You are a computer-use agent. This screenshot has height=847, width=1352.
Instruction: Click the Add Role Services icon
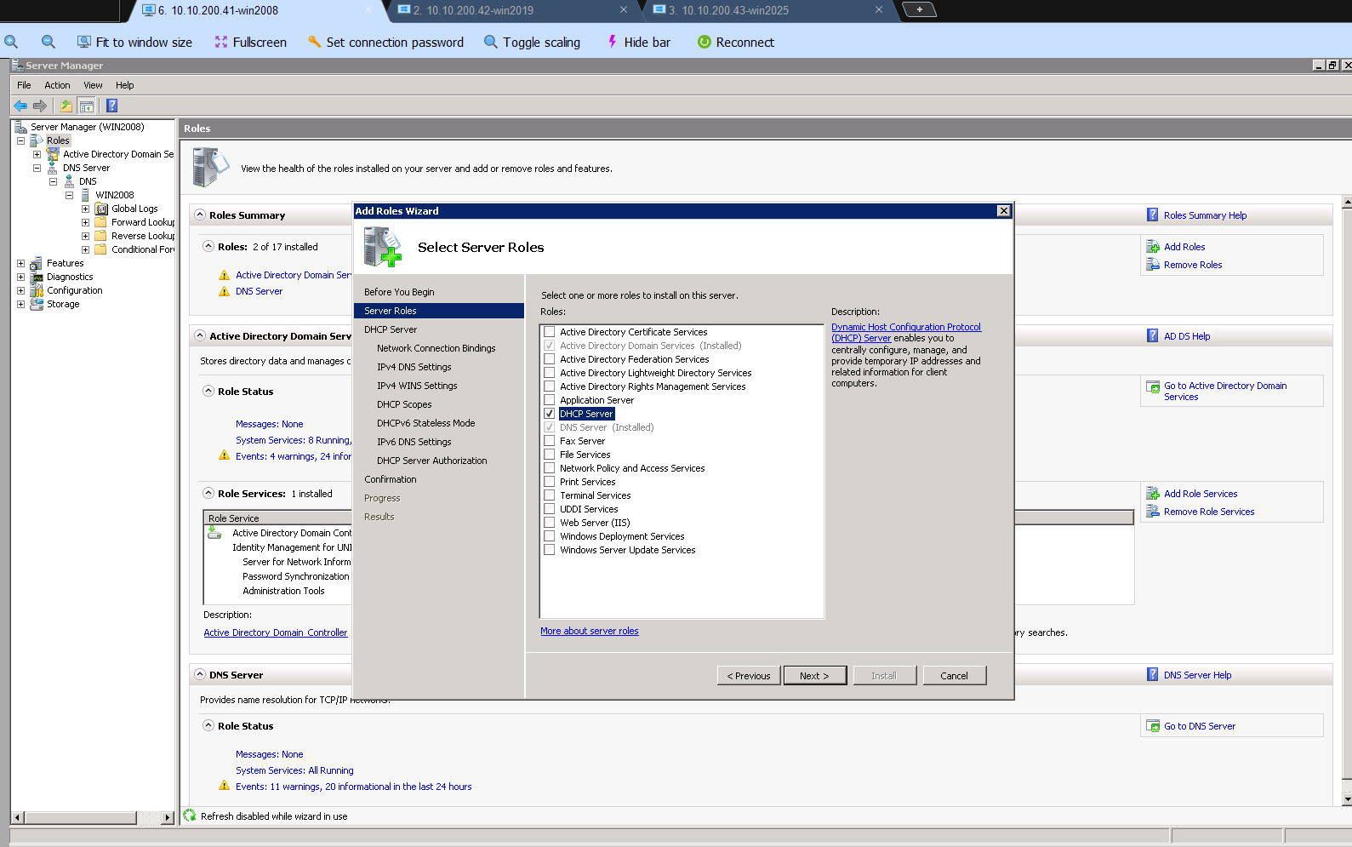(x=1153, y=494)
